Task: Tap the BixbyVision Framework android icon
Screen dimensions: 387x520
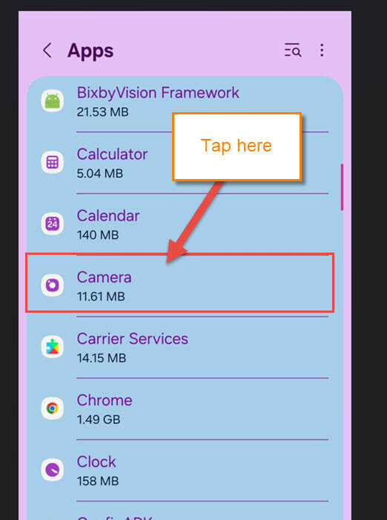Action: [x=53, y=101]
